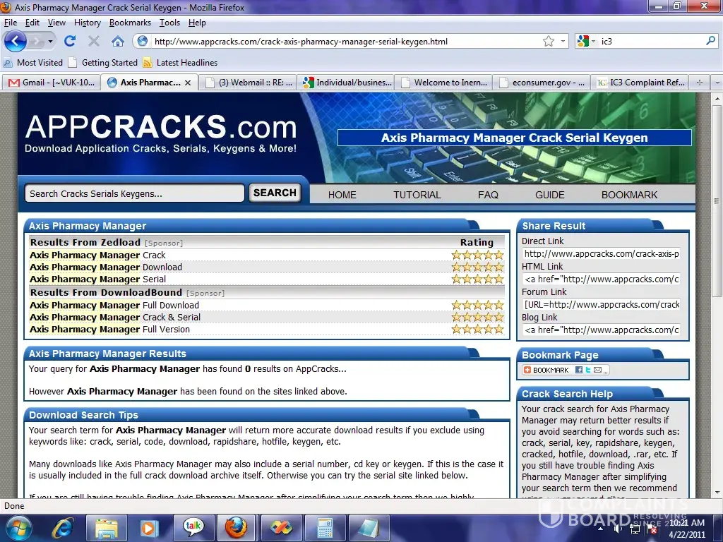Viewport: 723px width, 542px height.
Task: Open Google Talk from the taskbar
Action: pos(193,527)
